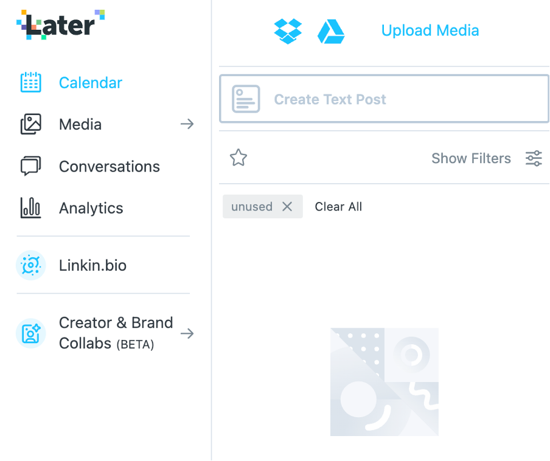The height and width of the screenshot is (461, 550).
Task: Click Clear All to reset filters
Action: tap(338, 206)
